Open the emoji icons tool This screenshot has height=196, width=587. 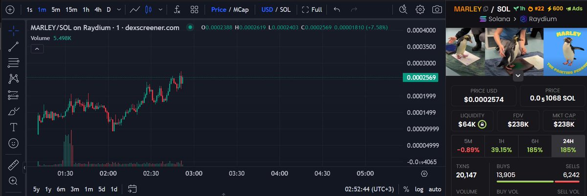pos(14,144)
